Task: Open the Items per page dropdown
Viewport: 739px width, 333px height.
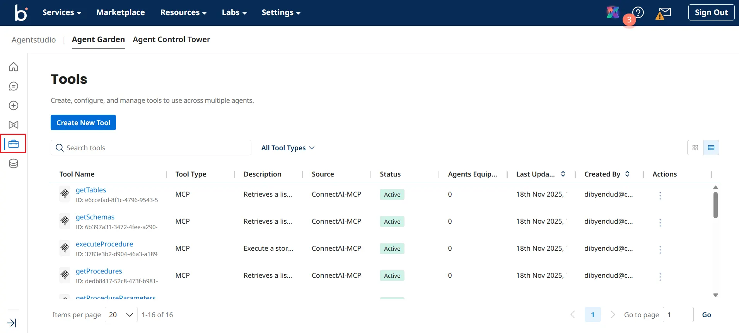Action: (121, 315)
